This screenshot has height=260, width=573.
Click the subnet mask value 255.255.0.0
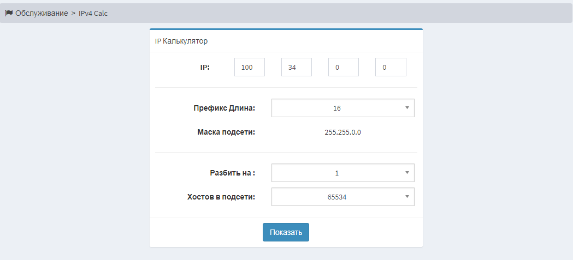(x=342, y=132)
